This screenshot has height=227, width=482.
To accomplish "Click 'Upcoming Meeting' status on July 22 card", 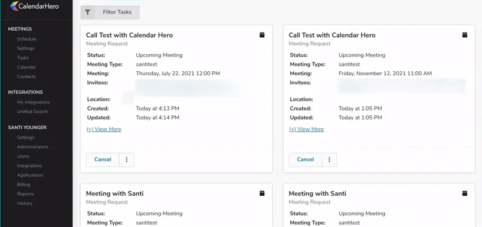I will pos(159,55).
